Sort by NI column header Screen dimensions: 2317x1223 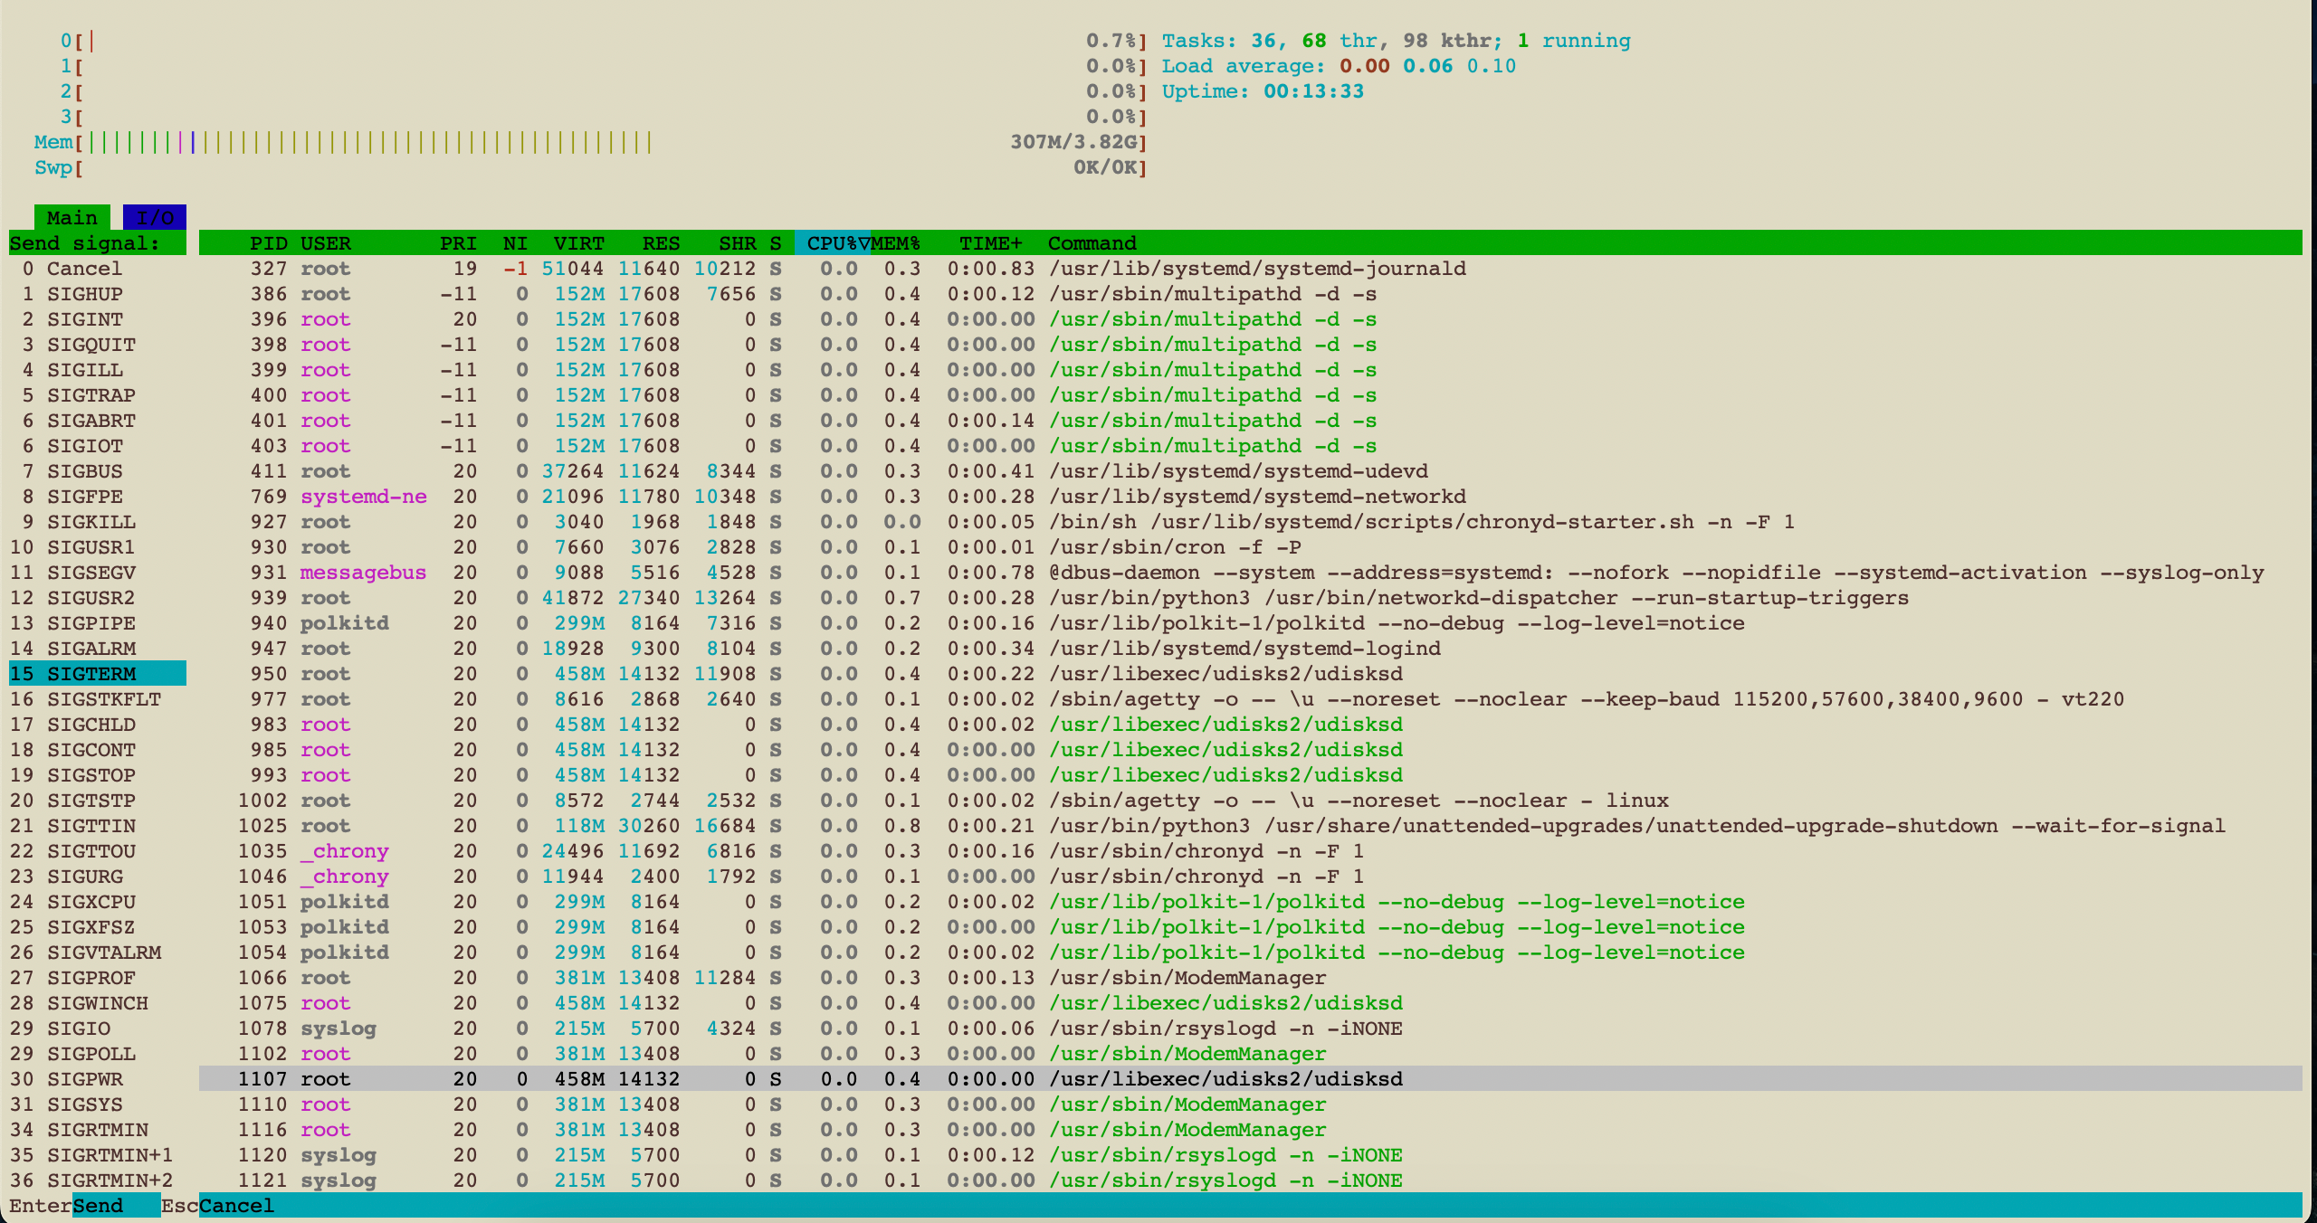pyautogui.click(x=516, y=243)
